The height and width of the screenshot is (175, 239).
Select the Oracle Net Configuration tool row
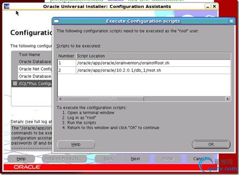point(35,69)
